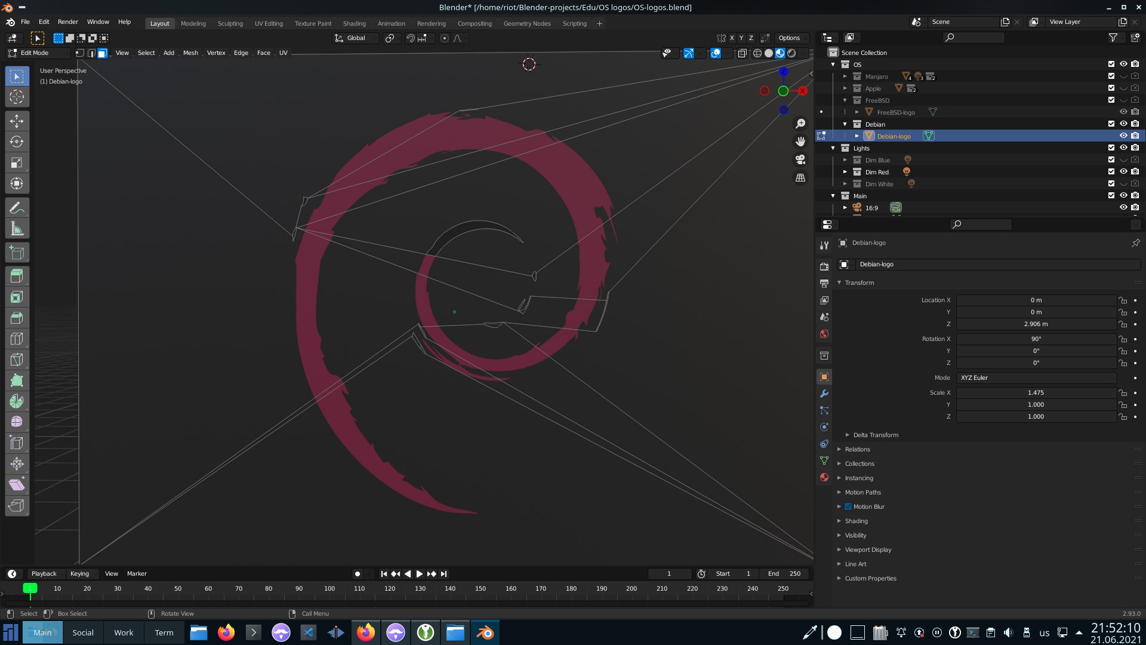This screenshot has height=645, width=1146.
Task: Select the Measure tool
Action: [17, 229]
